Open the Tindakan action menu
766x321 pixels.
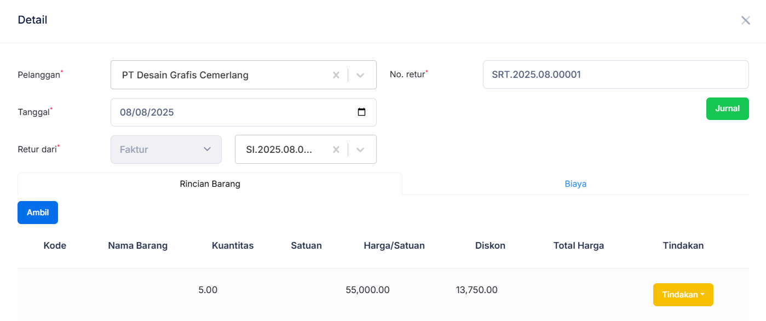pyautogui.click(x=683, y=294)
